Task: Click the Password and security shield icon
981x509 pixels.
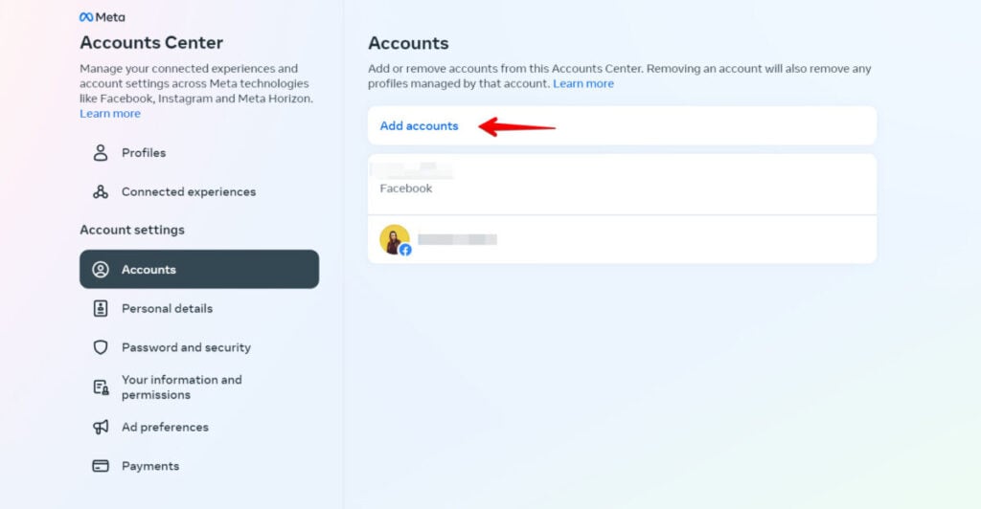Action: (x=100, y=347)
